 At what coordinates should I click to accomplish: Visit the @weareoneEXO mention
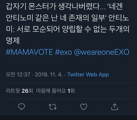pyautogui.click(x=102, y=52)
